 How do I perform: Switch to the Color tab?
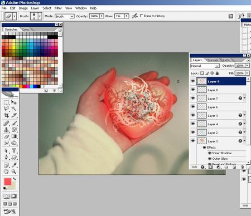point(26,30)
